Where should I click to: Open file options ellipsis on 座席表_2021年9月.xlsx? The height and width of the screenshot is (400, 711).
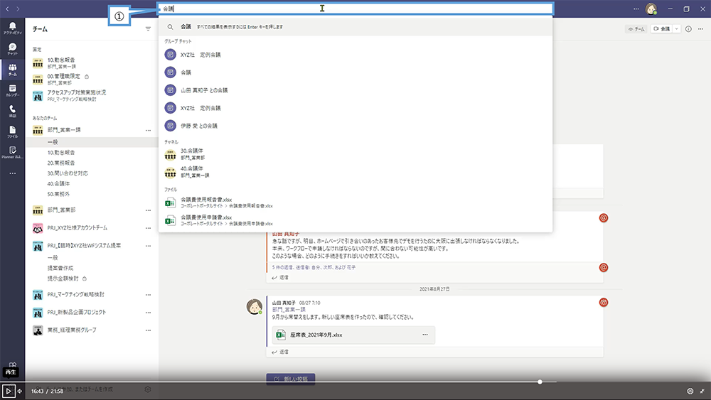pos(425,335)
